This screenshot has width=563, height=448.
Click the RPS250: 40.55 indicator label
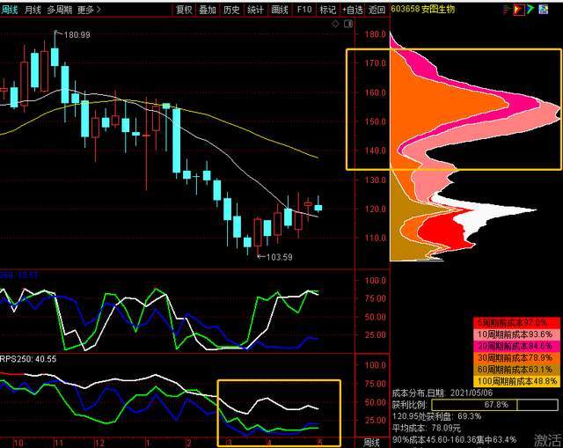pos(28,359)
